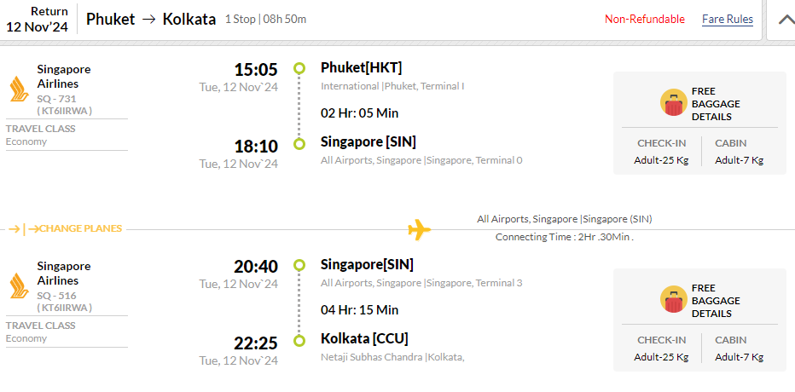Click the Non-Refundable label
The height and width of the screenshot is (392, 795).
click(x=644, y=20)
